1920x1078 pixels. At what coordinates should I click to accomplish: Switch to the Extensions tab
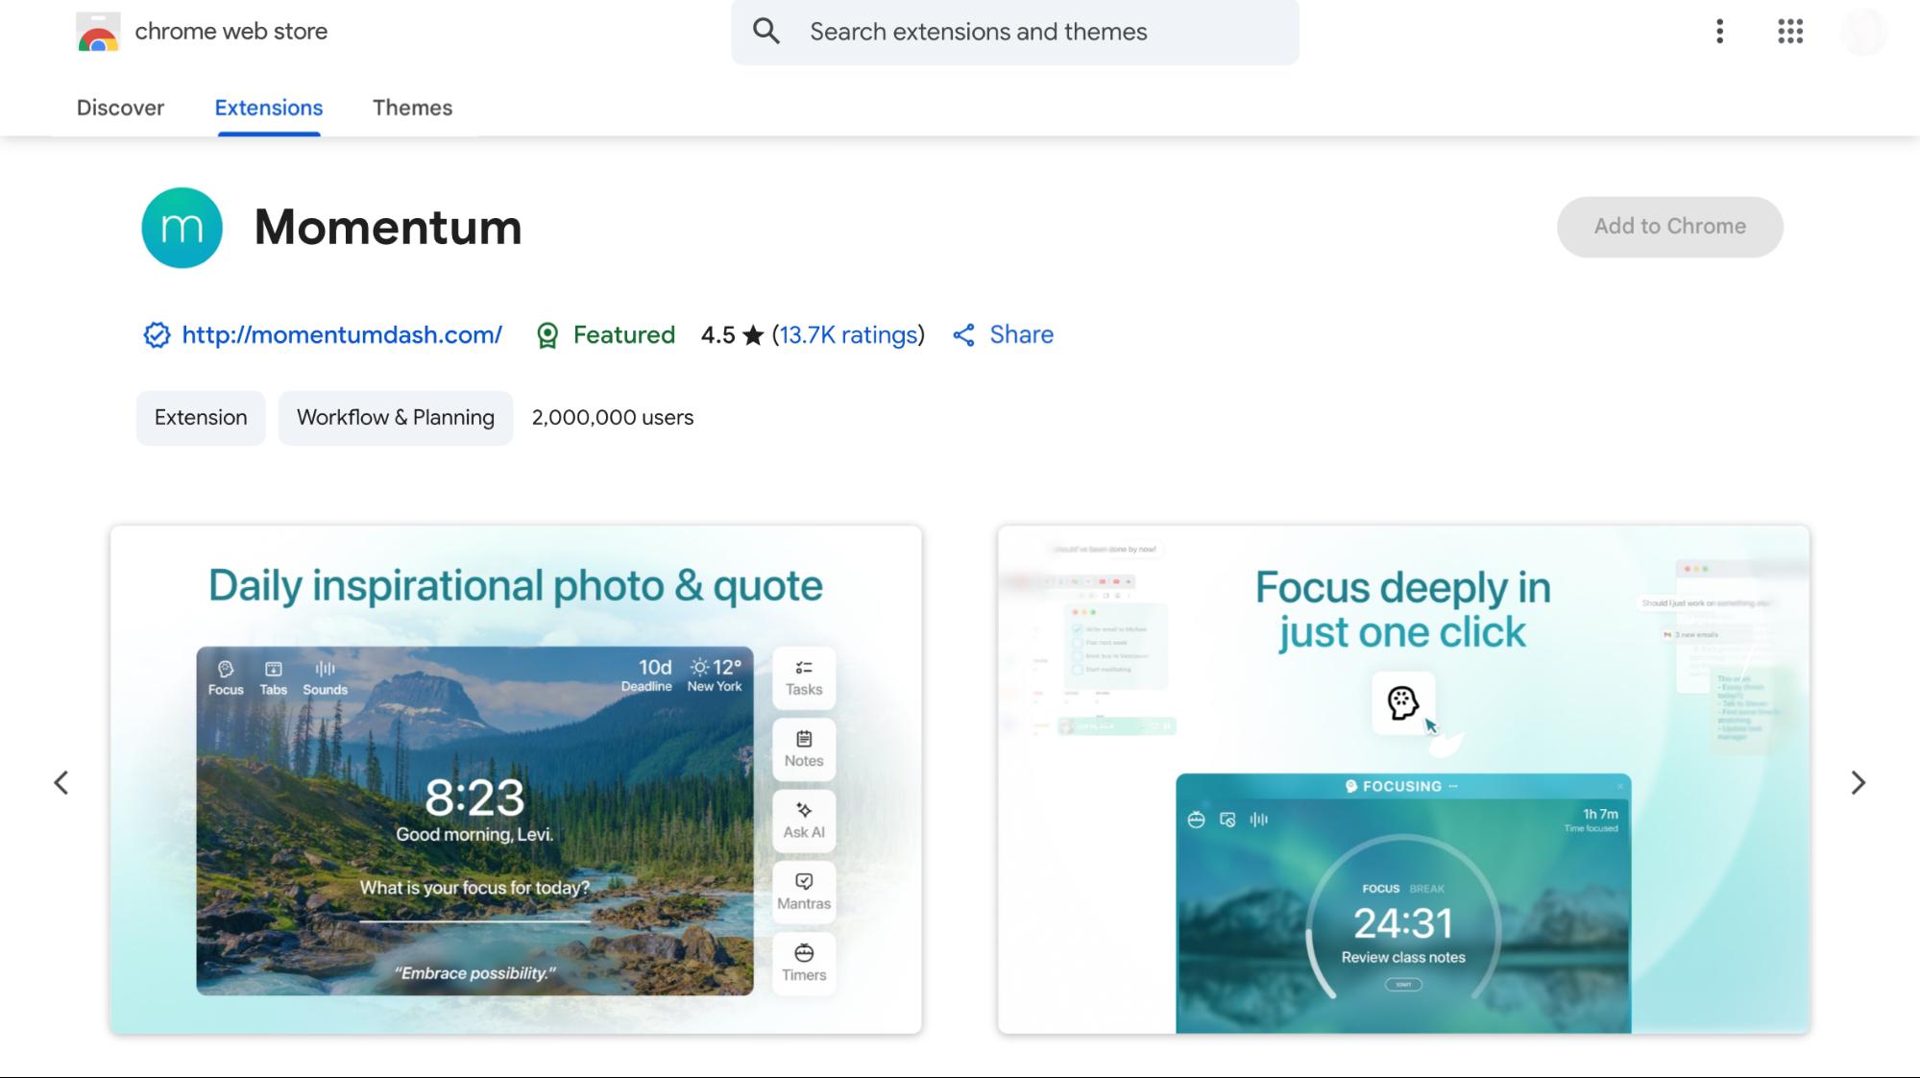tap(269, 108)
